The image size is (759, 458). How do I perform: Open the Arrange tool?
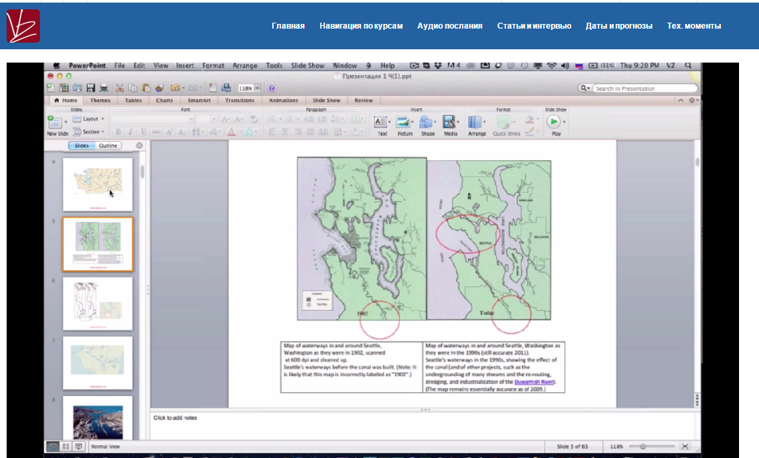[475, 122]
